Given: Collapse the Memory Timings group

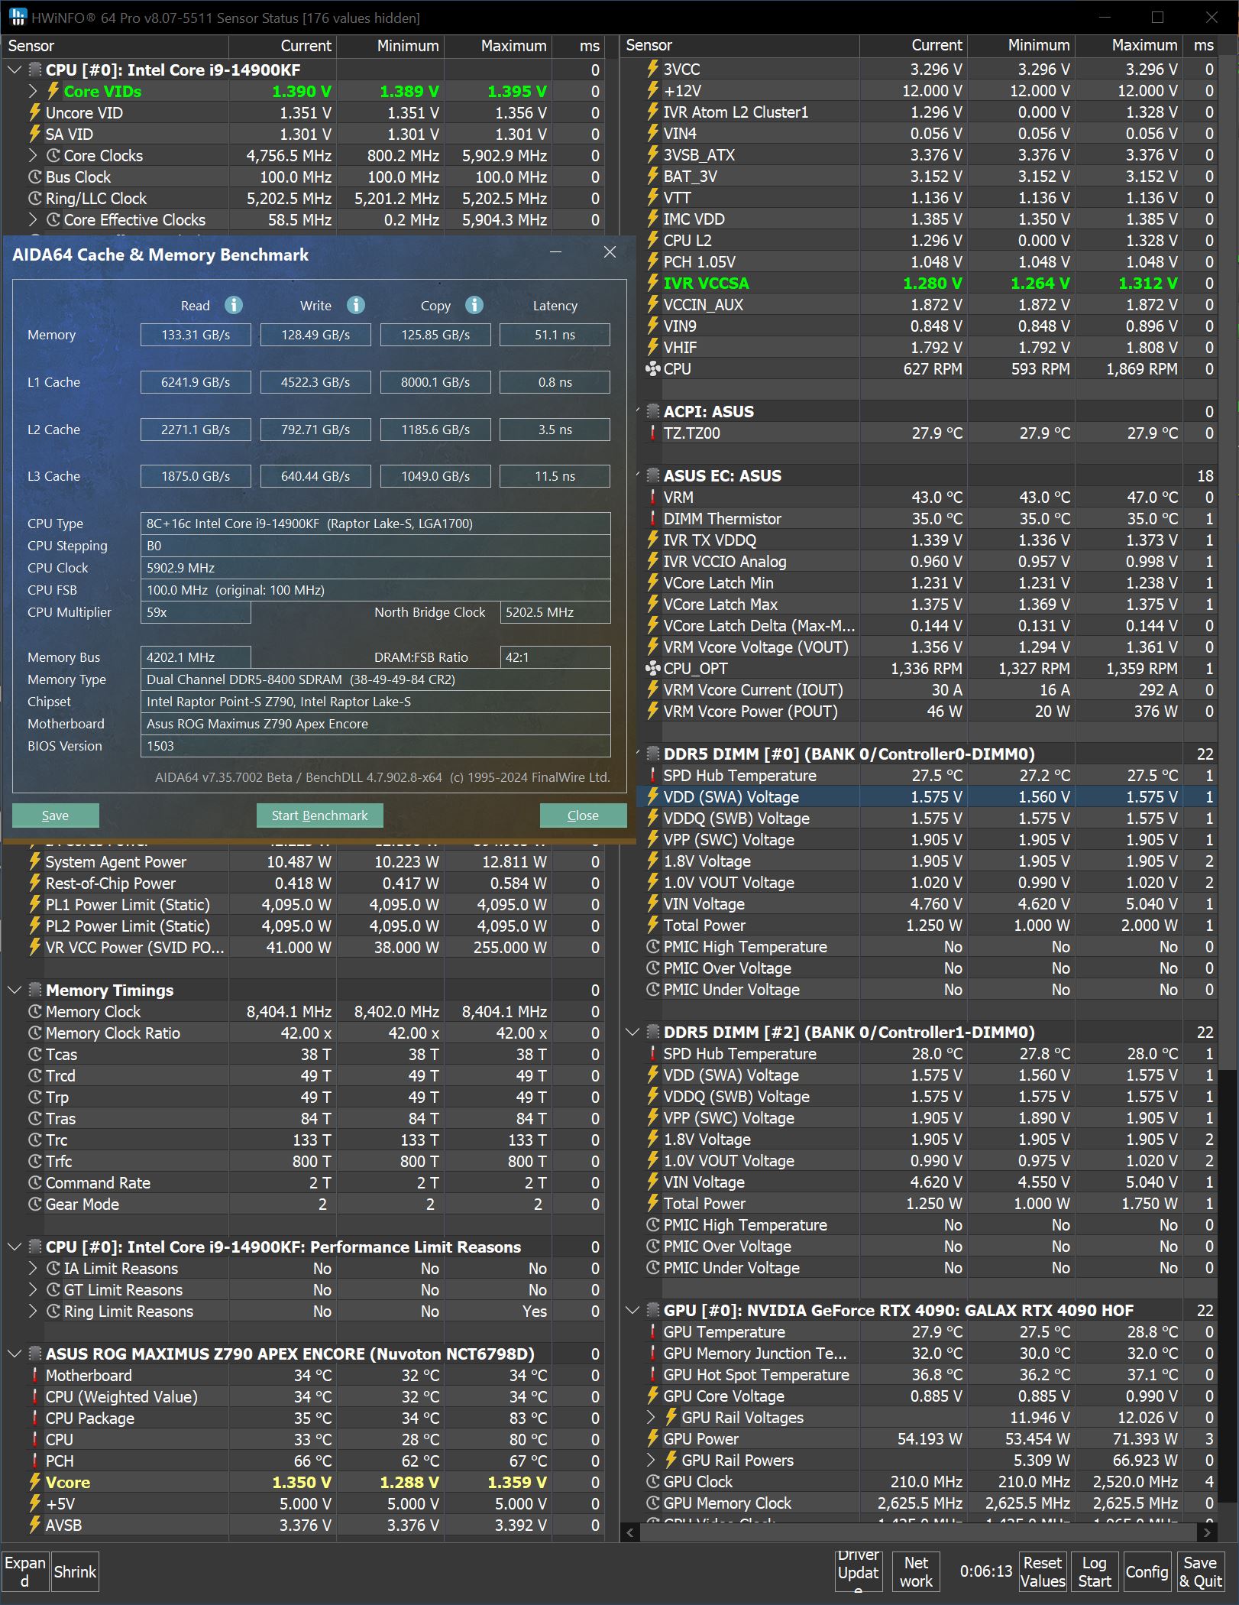Looking at the screenshot, I should tap(14, 990).
